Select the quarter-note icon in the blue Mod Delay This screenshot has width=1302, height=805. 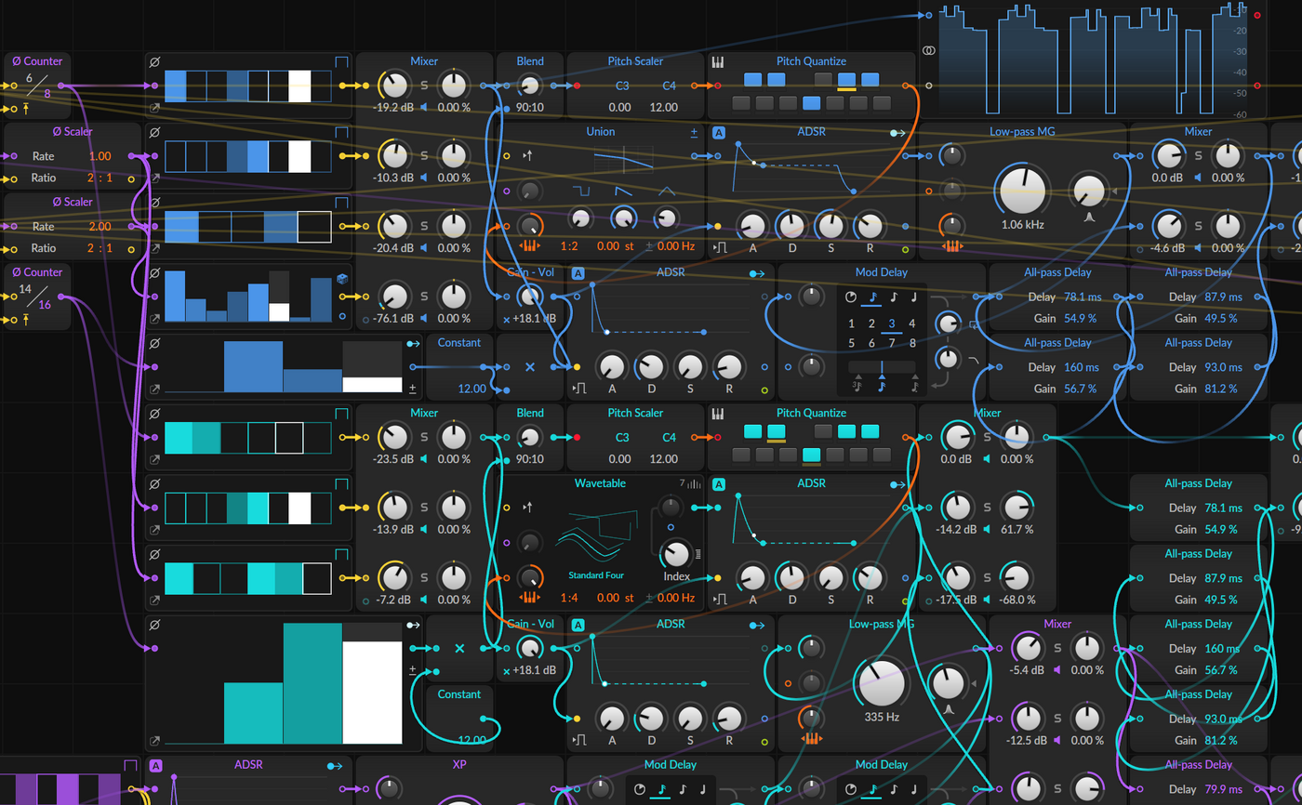tap(913, 297)
